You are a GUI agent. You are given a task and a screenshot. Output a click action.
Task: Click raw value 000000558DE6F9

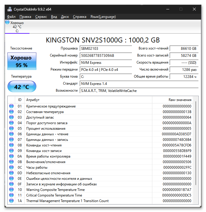click(177, 151)
